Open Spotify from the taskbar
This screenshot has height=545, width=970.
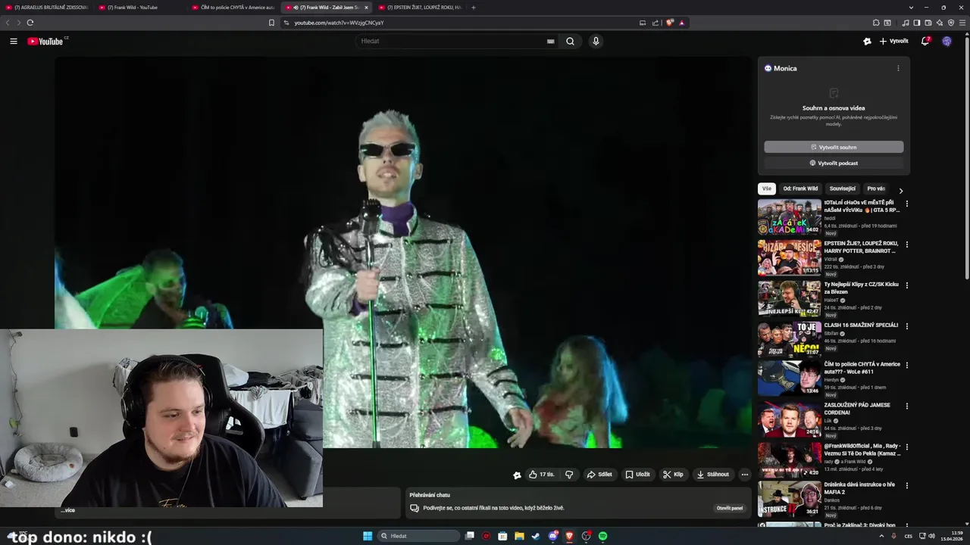coord(602,536)
